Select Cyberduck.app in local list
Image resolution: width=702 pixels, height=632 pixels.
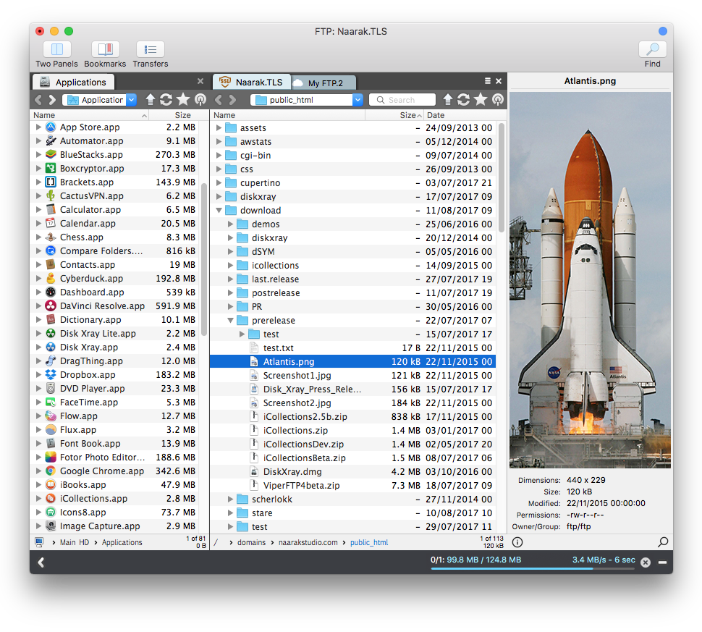116,278
